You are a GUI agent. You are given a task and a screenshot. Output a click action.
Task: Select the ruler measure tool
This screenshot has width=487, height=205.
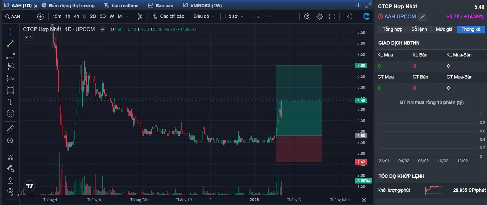coord(11,129)
